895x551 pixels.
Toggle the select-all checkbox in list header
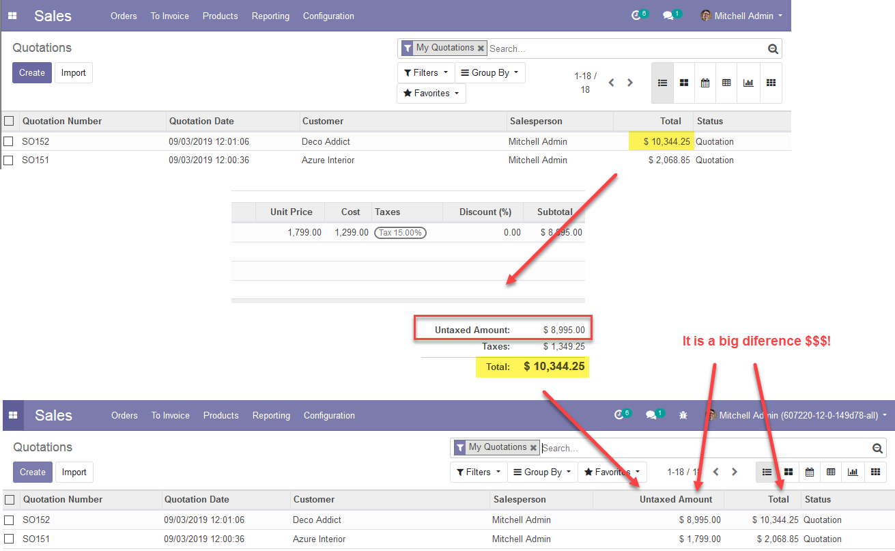click(x=10, y=121)
